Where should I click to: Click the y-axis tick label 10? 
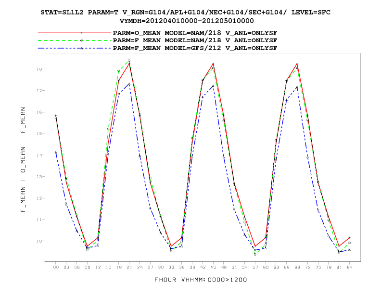click(x=39, y=241)
